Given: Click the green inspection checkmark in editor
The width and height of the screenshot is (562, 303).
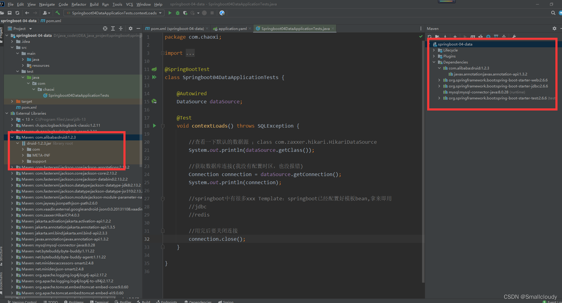Looking at the screenshot, I should (x=421, y=36).
